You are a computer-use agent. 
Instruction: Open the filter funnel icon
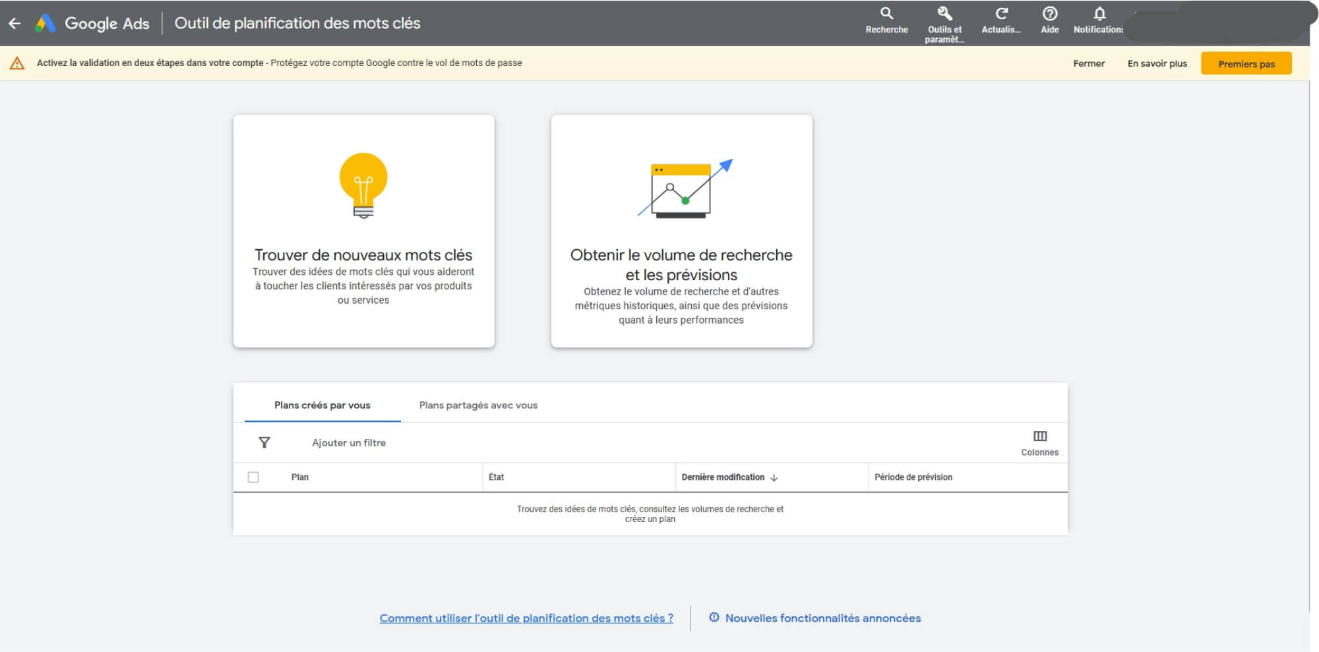point(264,442)
